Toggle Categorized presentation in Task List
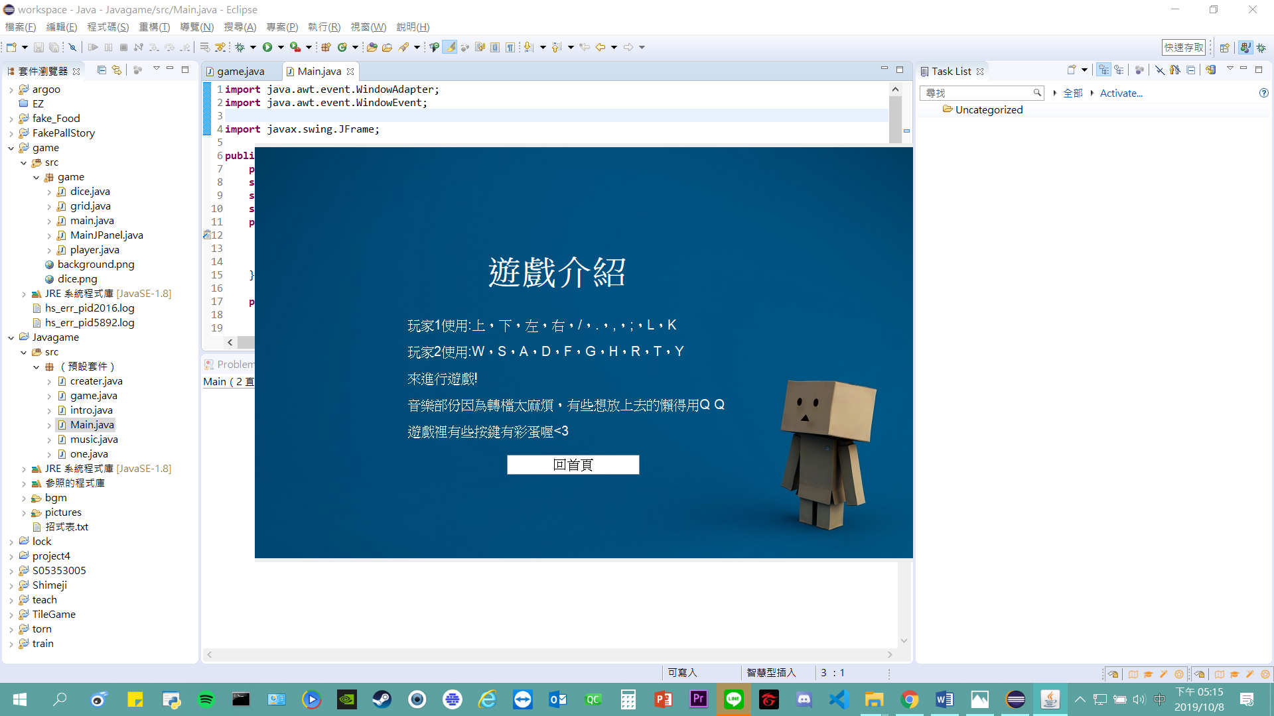 pyautogui.click(x=1103, y=70)
